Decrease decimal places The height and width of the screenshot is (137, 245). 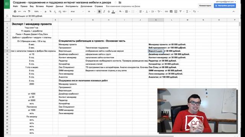click(55, 11)
